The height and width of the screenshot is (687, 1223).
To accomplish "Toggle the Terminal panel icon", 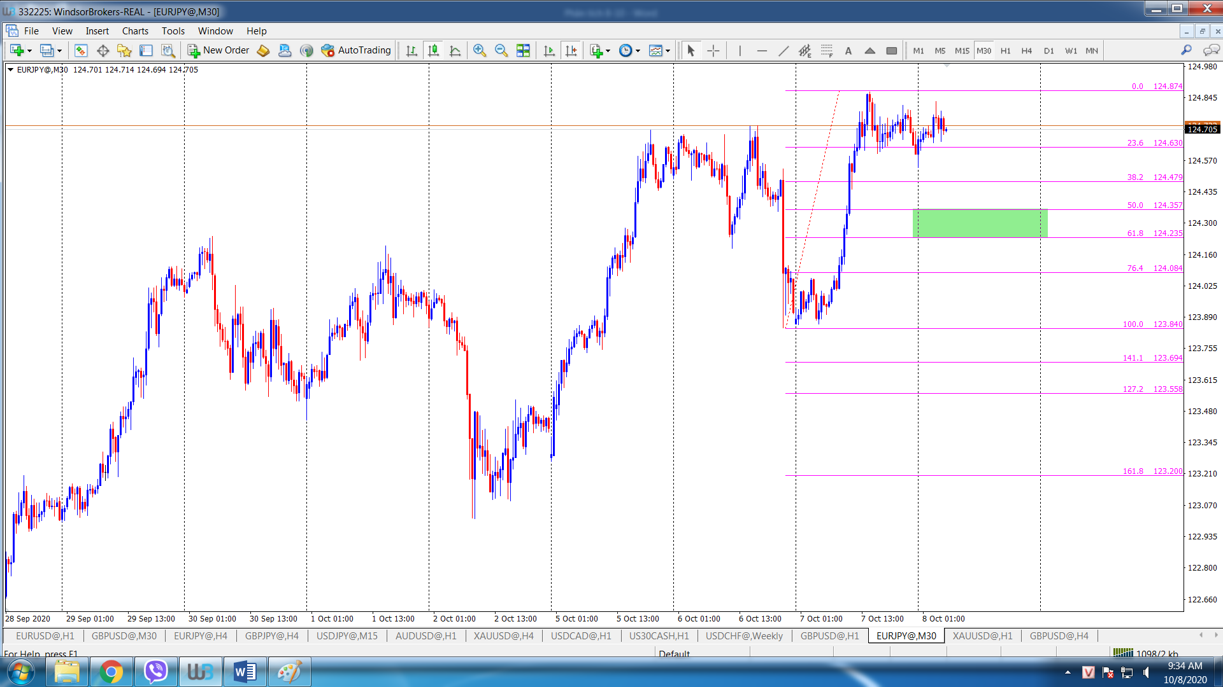I will point(146,50).
